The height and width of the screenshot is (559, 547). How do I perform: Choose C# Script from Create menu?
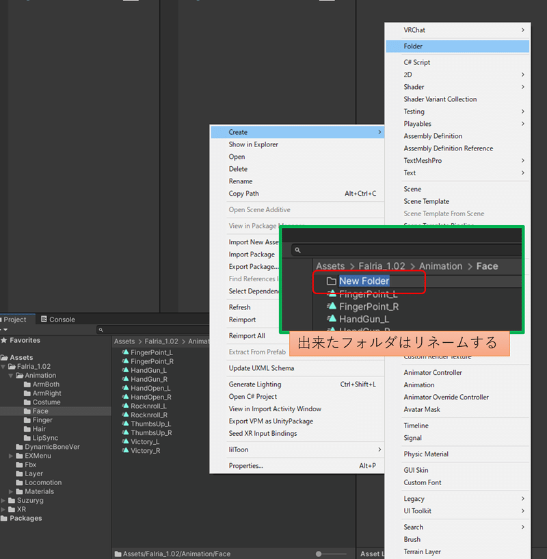pyautogui.click(x=457, y=62)
